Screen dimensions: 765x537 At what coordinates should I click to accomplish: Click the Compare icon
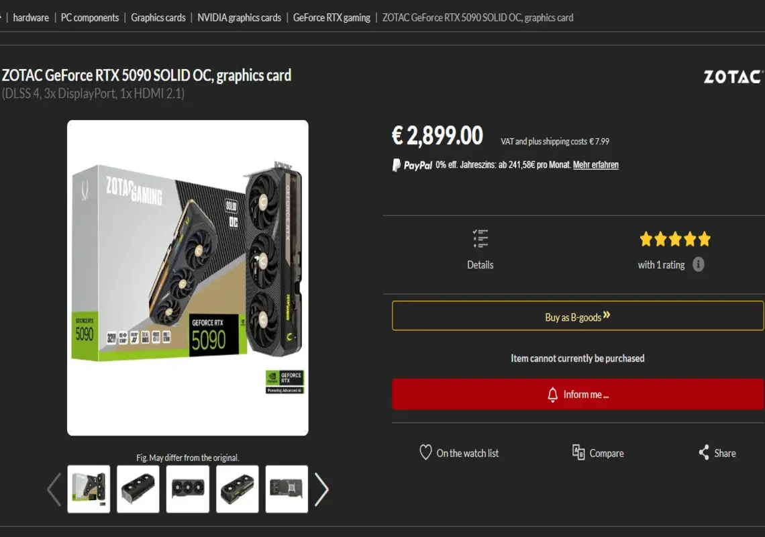(x=578, y=452)
